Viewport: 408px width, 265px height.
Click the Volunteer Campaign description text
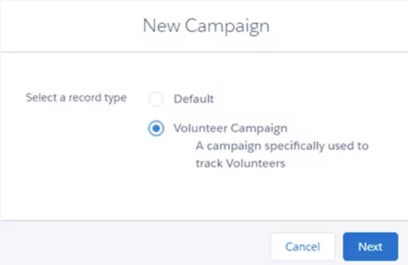pyautogui.click(x=282, y=155)
